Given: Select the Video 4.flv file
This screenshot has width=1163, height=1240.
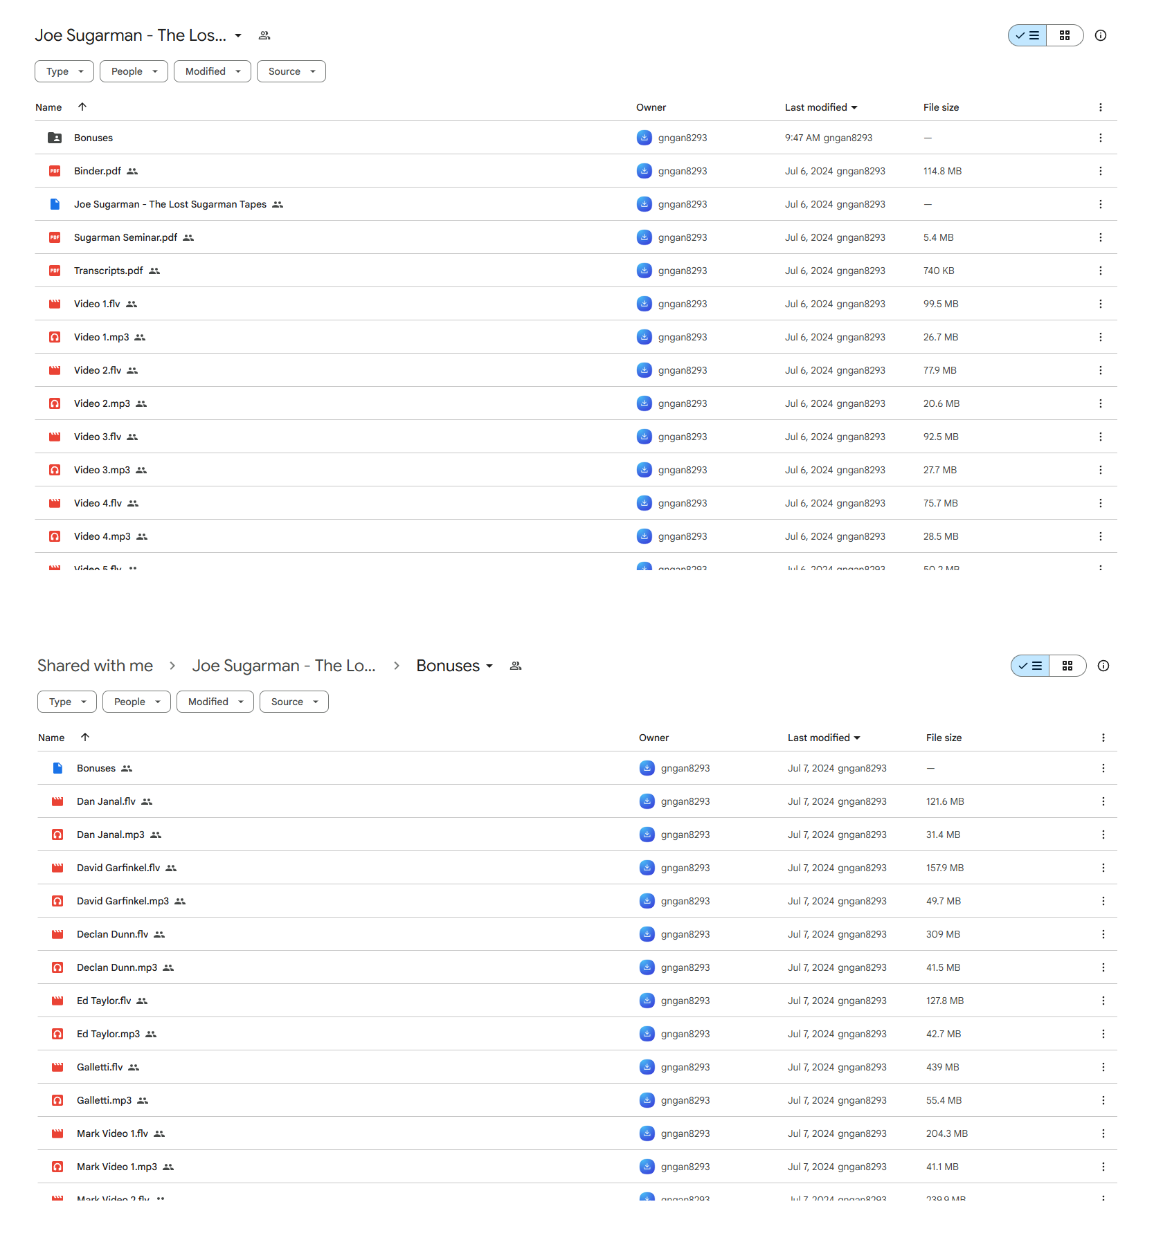Looking at the screenshot, I should click(576, 503).
